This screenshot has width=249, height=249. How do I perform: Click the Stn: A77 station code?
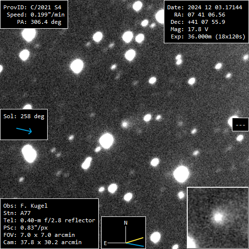(x=17, y=213)
